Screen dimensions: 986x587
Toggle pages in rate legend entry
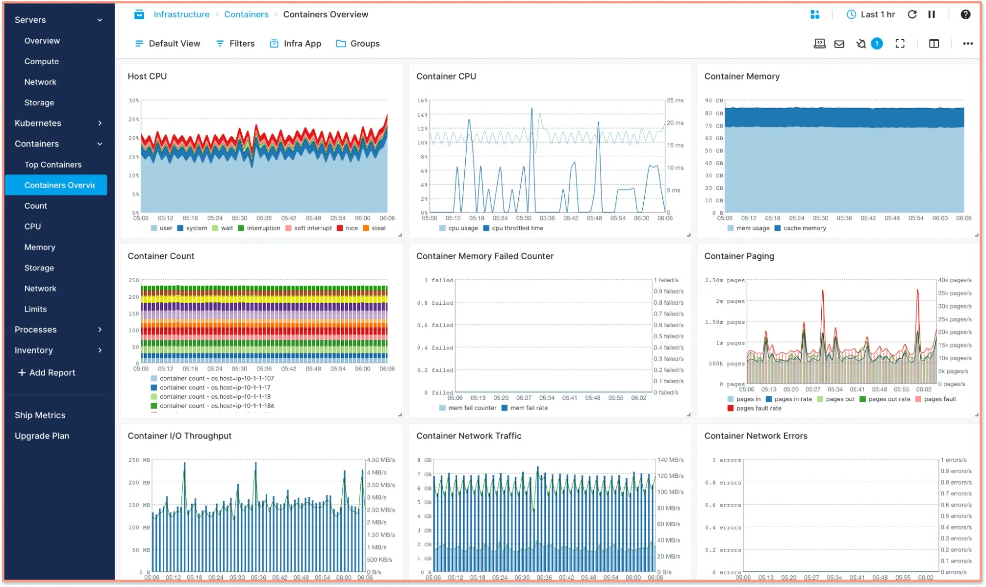click(x=789, y=399)
